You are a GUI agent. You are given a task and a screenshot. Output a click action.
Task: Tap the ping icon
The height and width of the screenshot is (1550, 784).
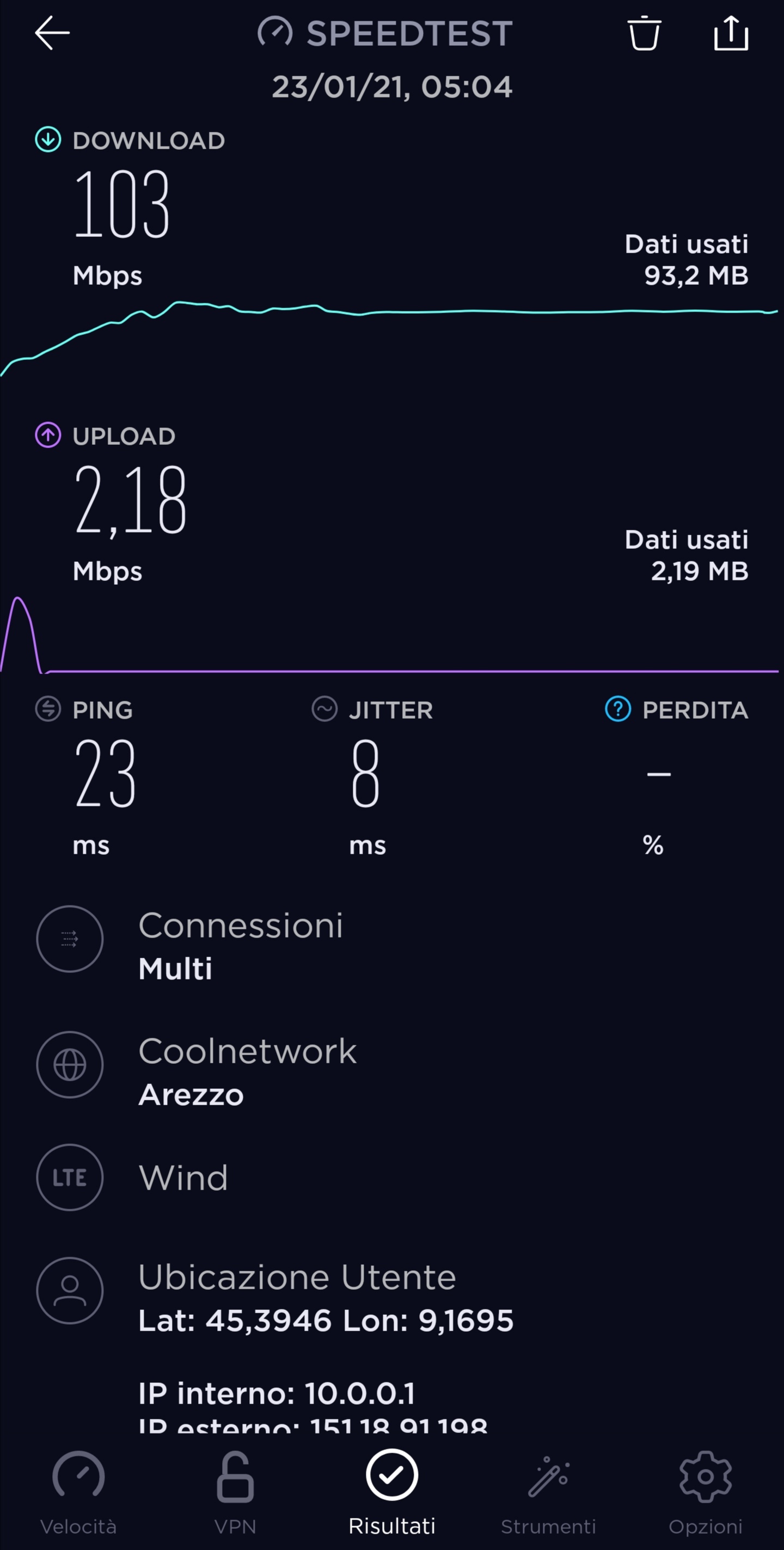tap(48, 709)
